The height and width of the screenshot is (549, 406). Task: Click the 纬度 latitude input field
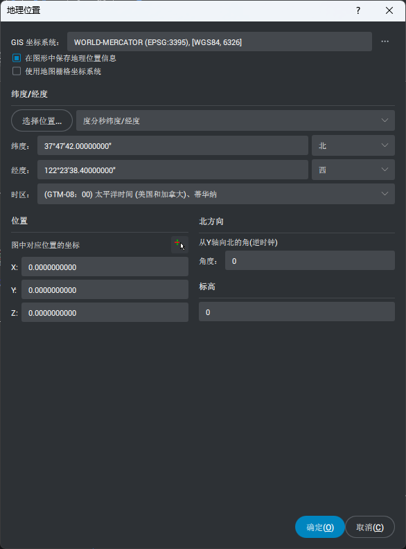tap(173, 145)
